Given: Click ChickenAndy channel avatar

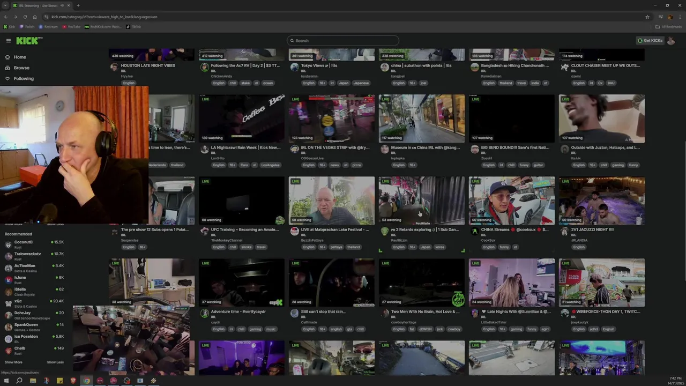Looking at the screenshot, I should click(x=204, y=67).
